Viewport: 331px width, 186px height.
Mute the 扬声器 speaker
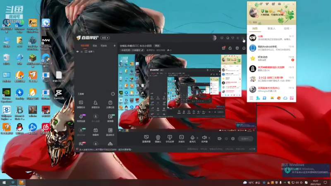point(204,139)
